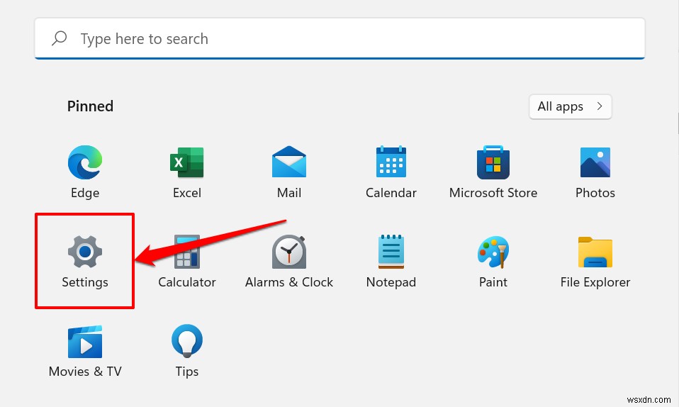Focus the Type here to search field
This screenshot has width=679, height=407.
tap(340, 38)
